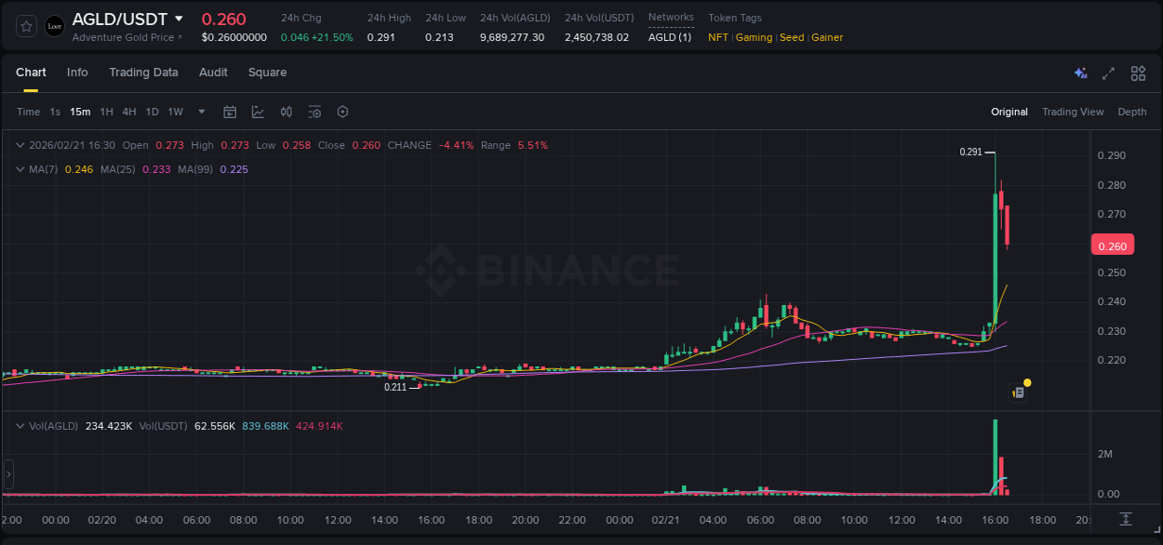Switch to Trading View chart mode
The width and height of the screenshot is (1163, 545).
coord(1073,112)
